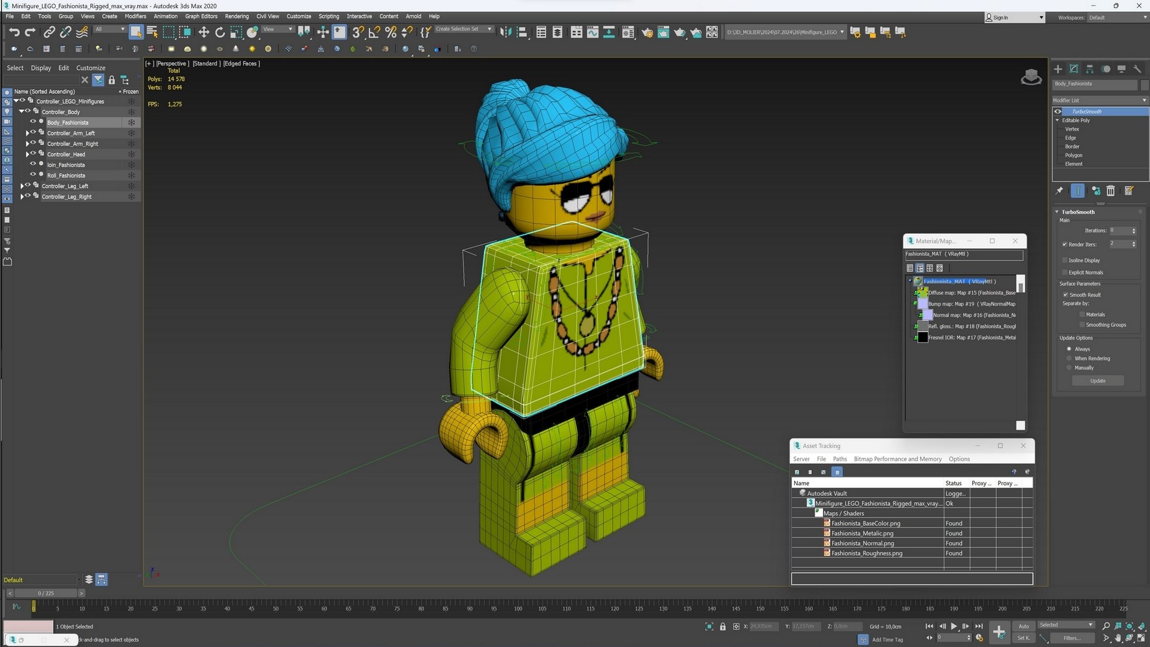Click the Set K. button
This screenshot has width=1150, height=647.
1024,638
